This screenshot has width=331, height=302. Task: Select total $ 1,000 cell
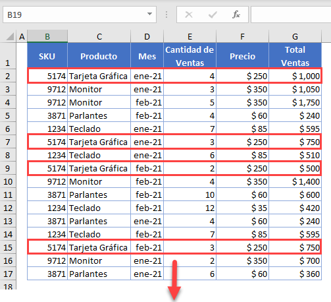(x=295, y=76)
